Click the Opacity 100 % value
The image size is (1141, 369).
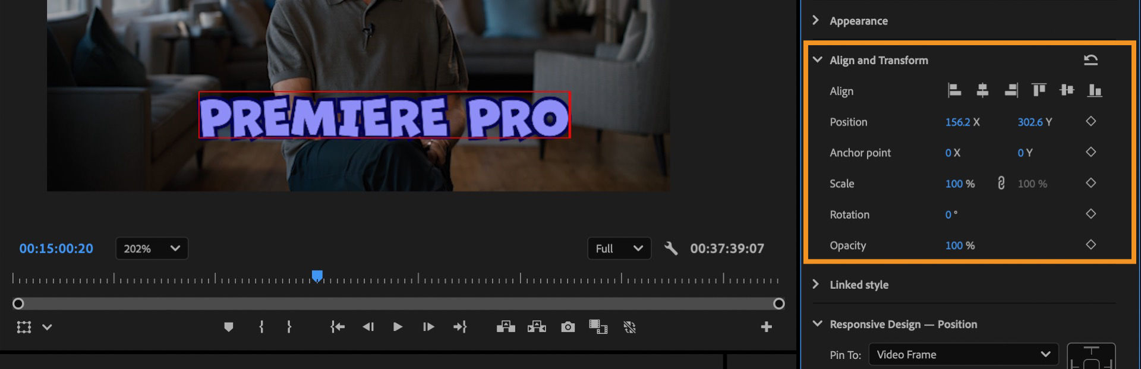(954, 245)
